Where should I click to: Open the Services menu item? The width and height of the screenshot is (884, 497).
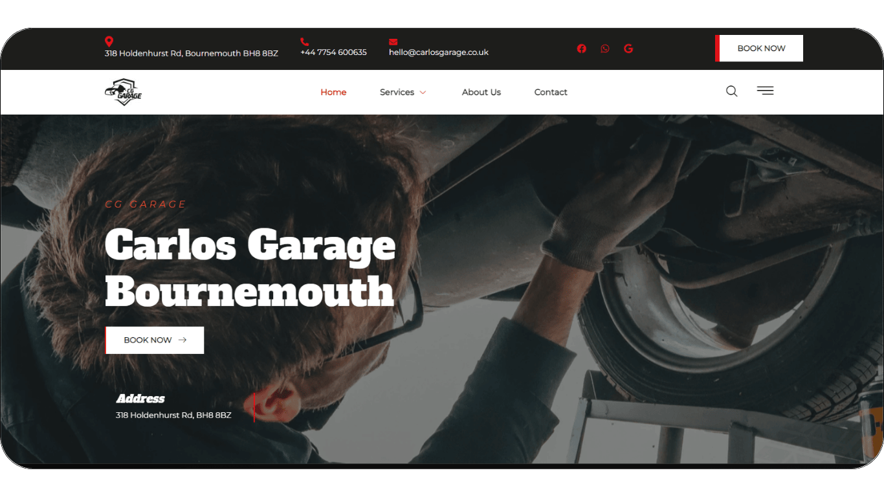tap(397, 93)
